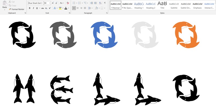The height and width of the screenshot is (108, 216).
Task: Toggle Bold formatting
Action: [30, 8]
